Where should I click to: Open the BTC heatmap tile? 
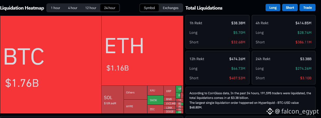click(51, 64)
